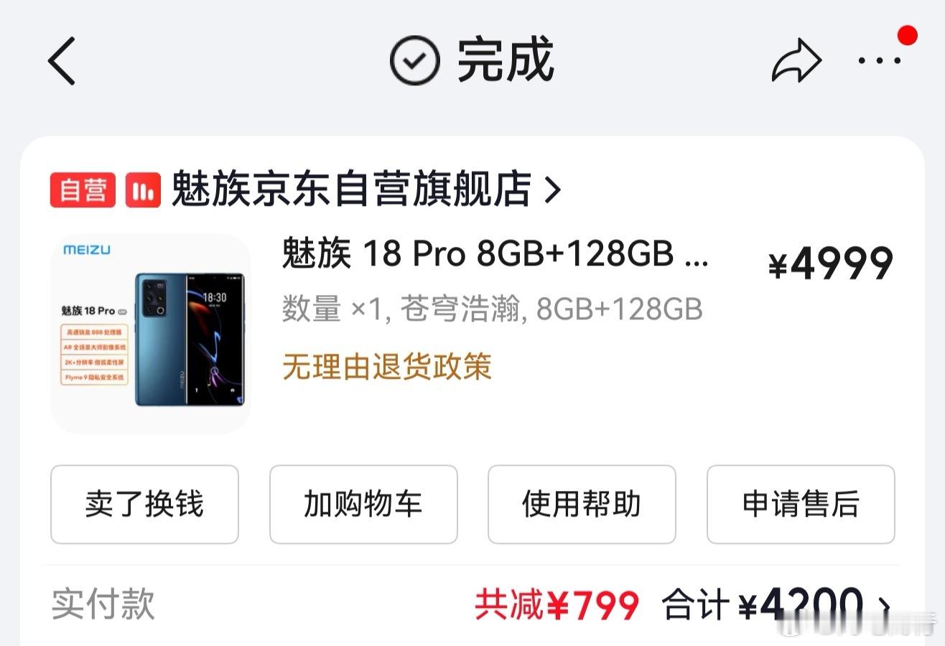Image resolution: width=945 pixels, height=646 pixels.
Task: Tap the 完成 checkmark circle icon
Action: click(414, 60)
